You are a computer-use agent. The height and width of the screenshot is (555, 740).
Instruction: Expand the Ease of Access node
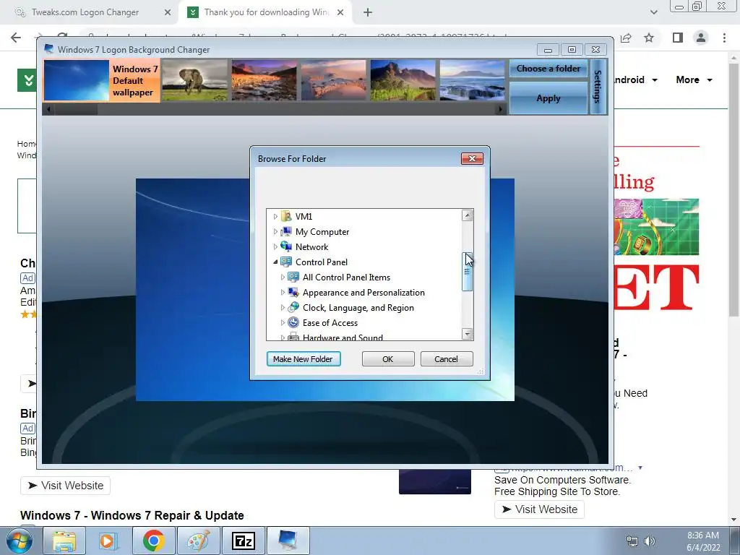click(283, 323)
